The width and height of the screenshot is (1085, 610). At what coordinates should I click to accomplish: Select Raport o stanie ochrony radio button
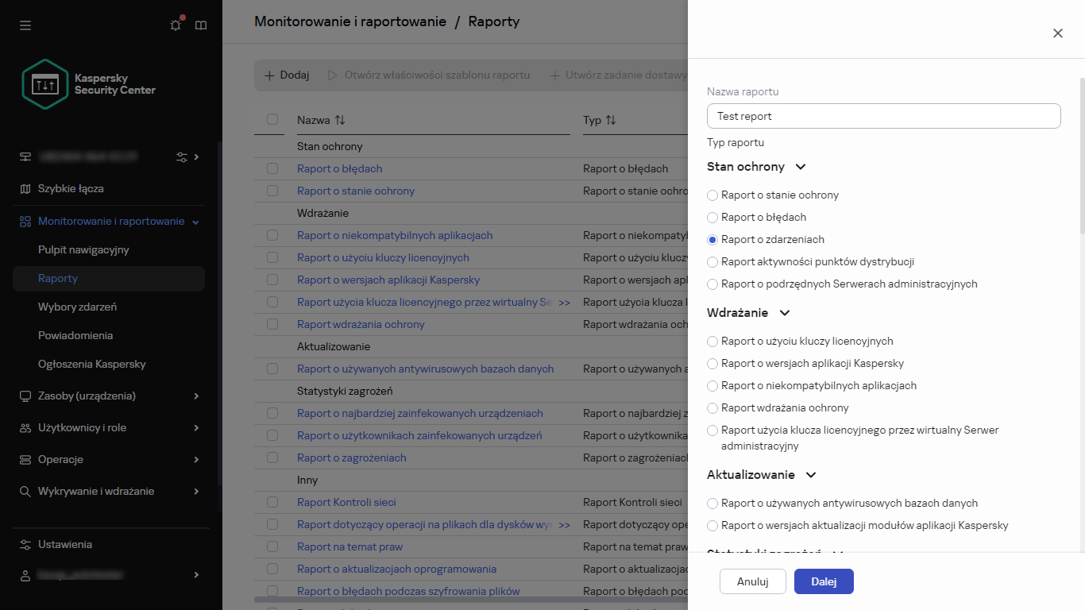point(712,195)
